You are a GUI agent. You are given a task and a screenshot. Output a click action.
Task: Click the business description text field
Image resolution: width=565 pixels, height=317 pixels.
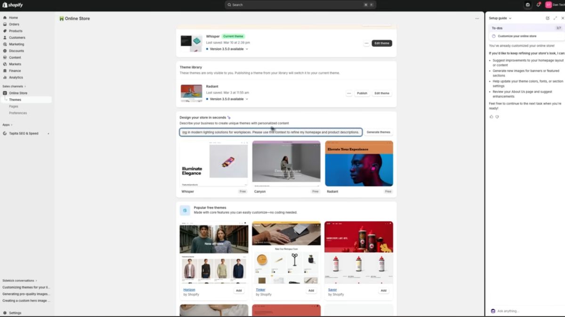271,132
